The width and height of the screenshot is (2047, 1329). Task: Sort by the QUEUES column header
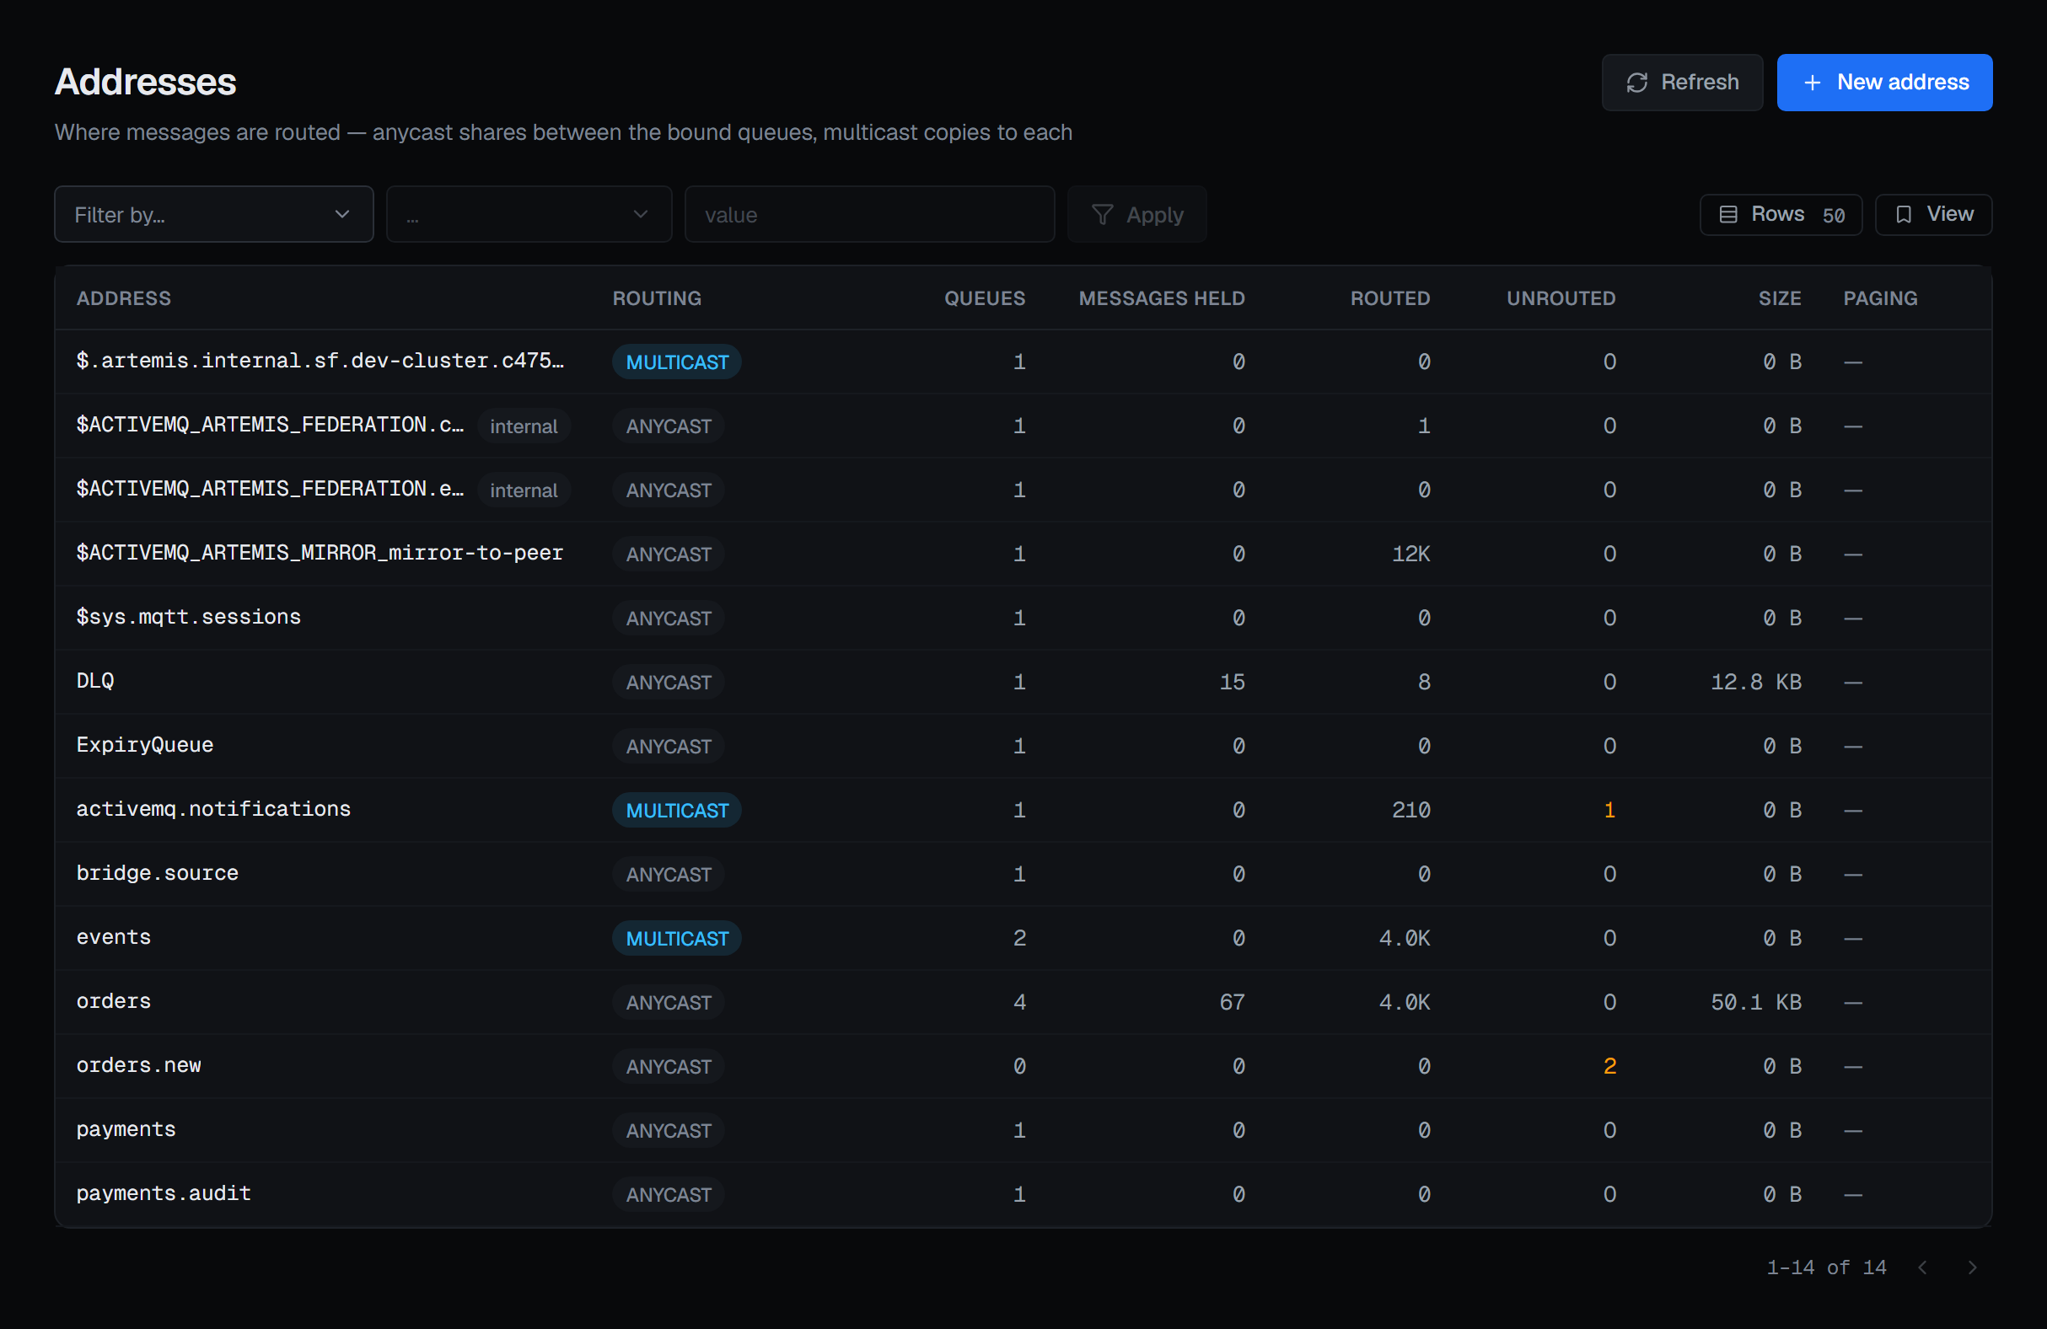click(984, 298)
